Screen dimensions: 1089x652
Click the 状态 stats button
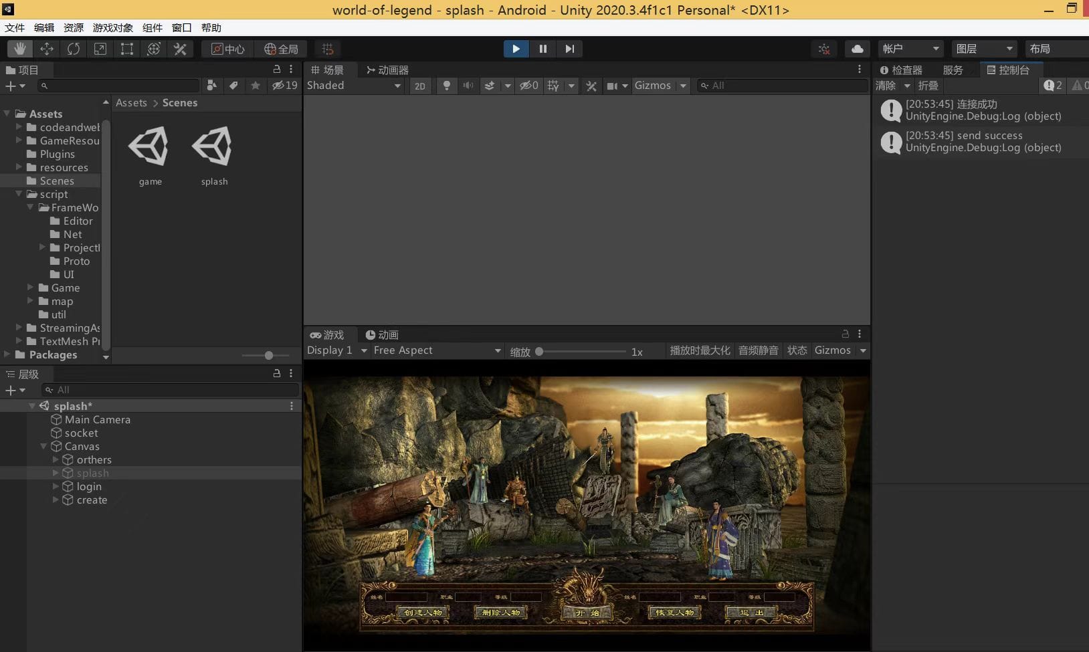[797, 350]
